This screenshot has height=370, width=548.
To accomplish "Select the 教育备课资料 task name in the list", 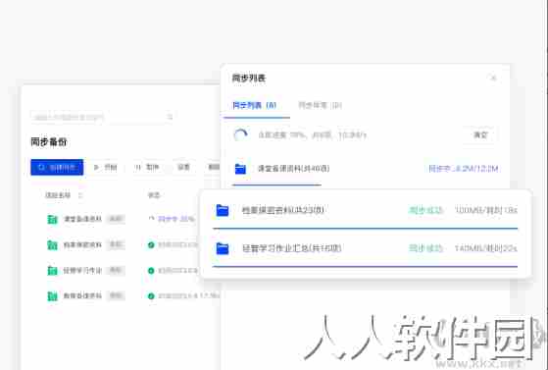I will [x=82, y=295].
